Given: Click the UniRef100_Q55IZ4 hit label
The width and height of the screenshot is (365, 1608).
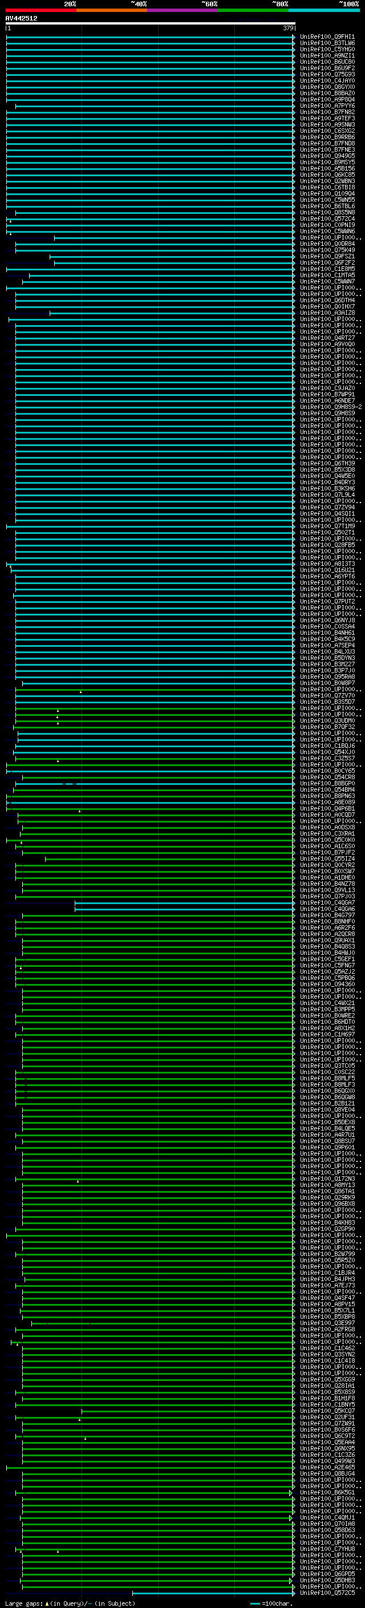Looking at the screenshot, I should coord(327,858).
